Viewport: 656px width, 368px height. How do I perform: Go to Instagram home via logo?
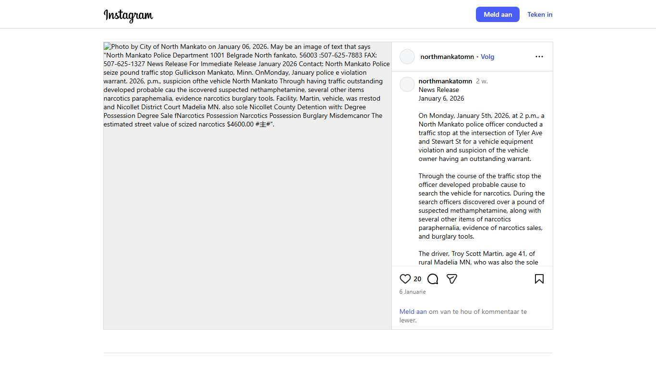128,15
